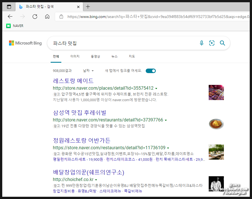
Task: Open 평일런치파스타세트 - 19,900원 link
Action: [78, 159]
